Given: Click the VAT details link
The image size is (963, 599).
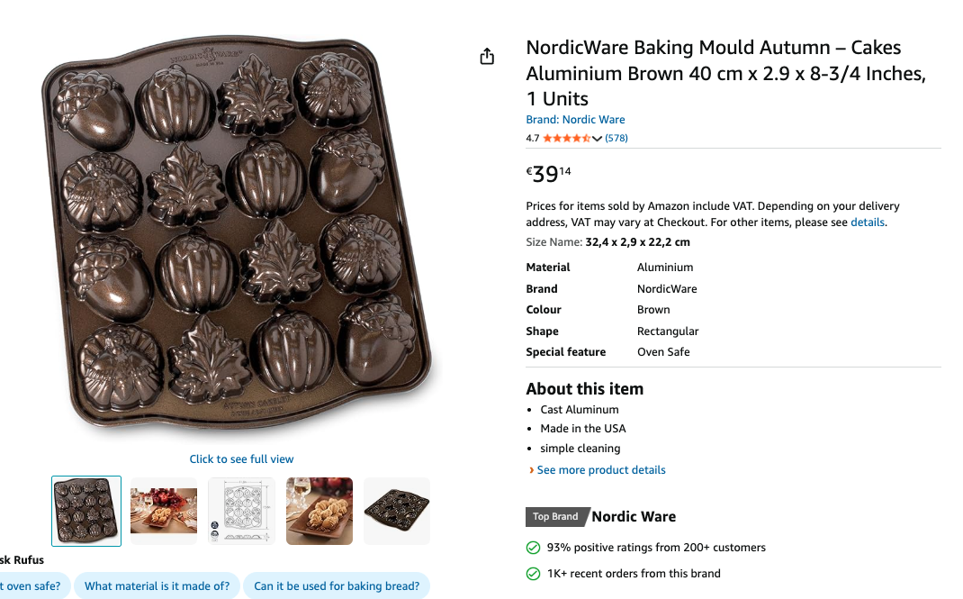Looking at the screenshot, I should click(868, 222).
